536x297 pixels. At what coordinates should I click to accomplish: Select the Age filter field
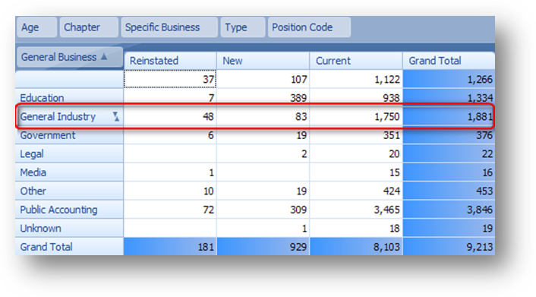[37, 27]
